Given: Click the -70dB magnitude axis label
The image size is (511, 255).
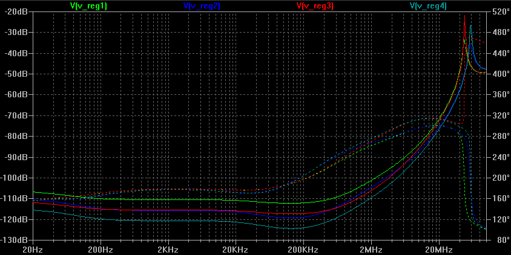Looking at the screenshot, I should click(x=16, y=115).
